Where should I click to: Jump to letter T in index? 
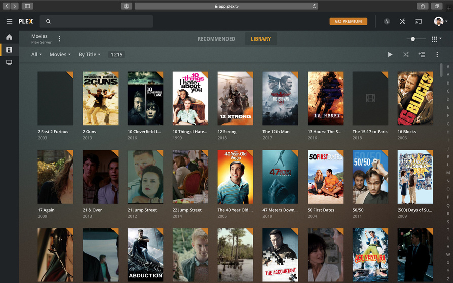tap(448, 230)
